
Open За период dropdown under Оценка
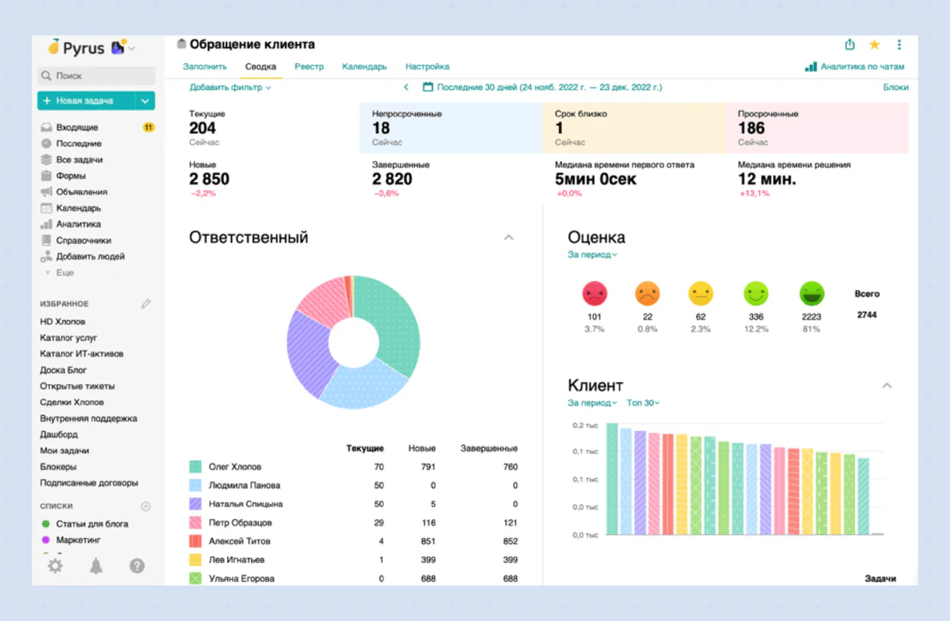click(592, 255)
